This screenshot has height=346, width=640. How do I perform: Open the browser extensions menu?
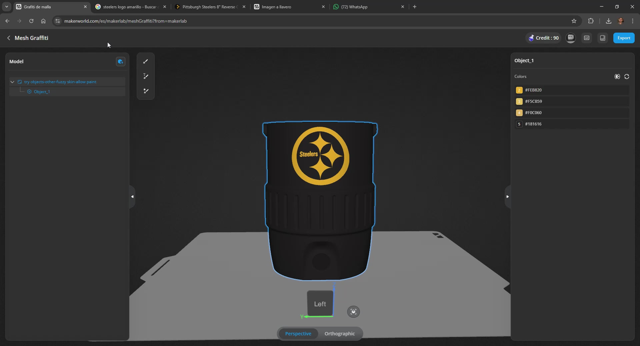591,21
